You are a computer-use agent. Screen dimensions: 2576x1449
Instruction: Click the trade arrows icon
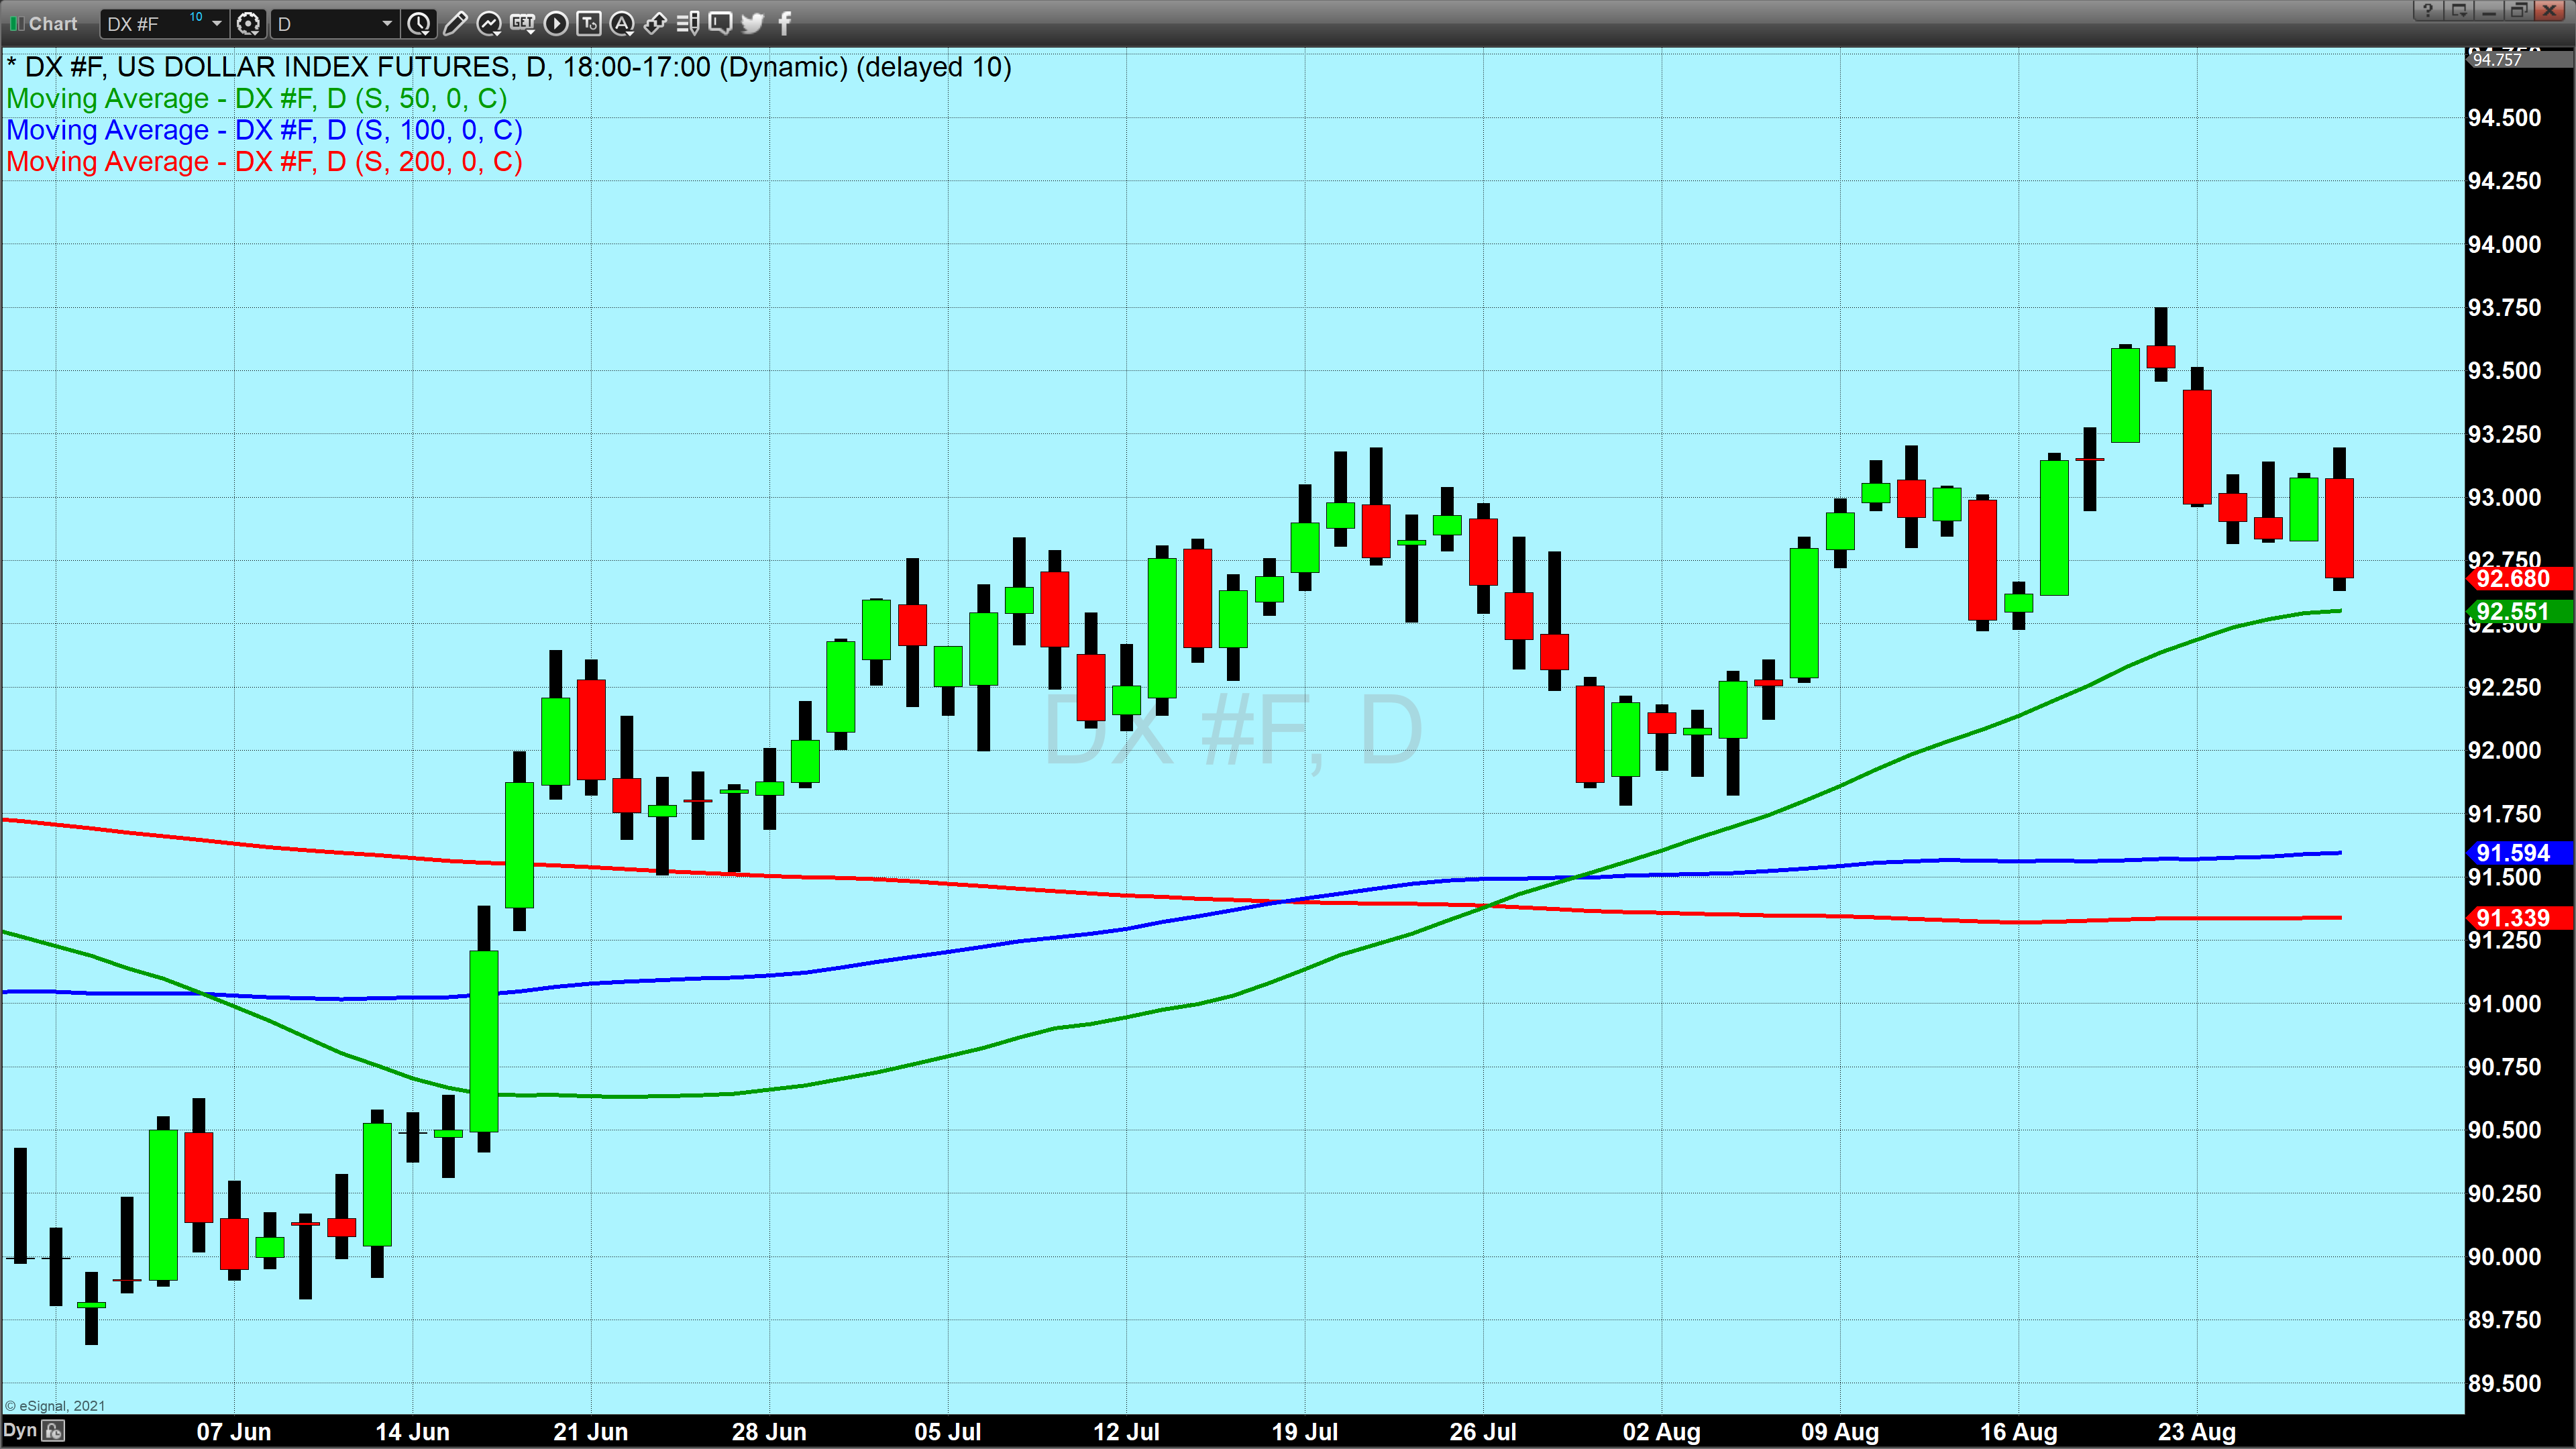(x=655, y=23)
